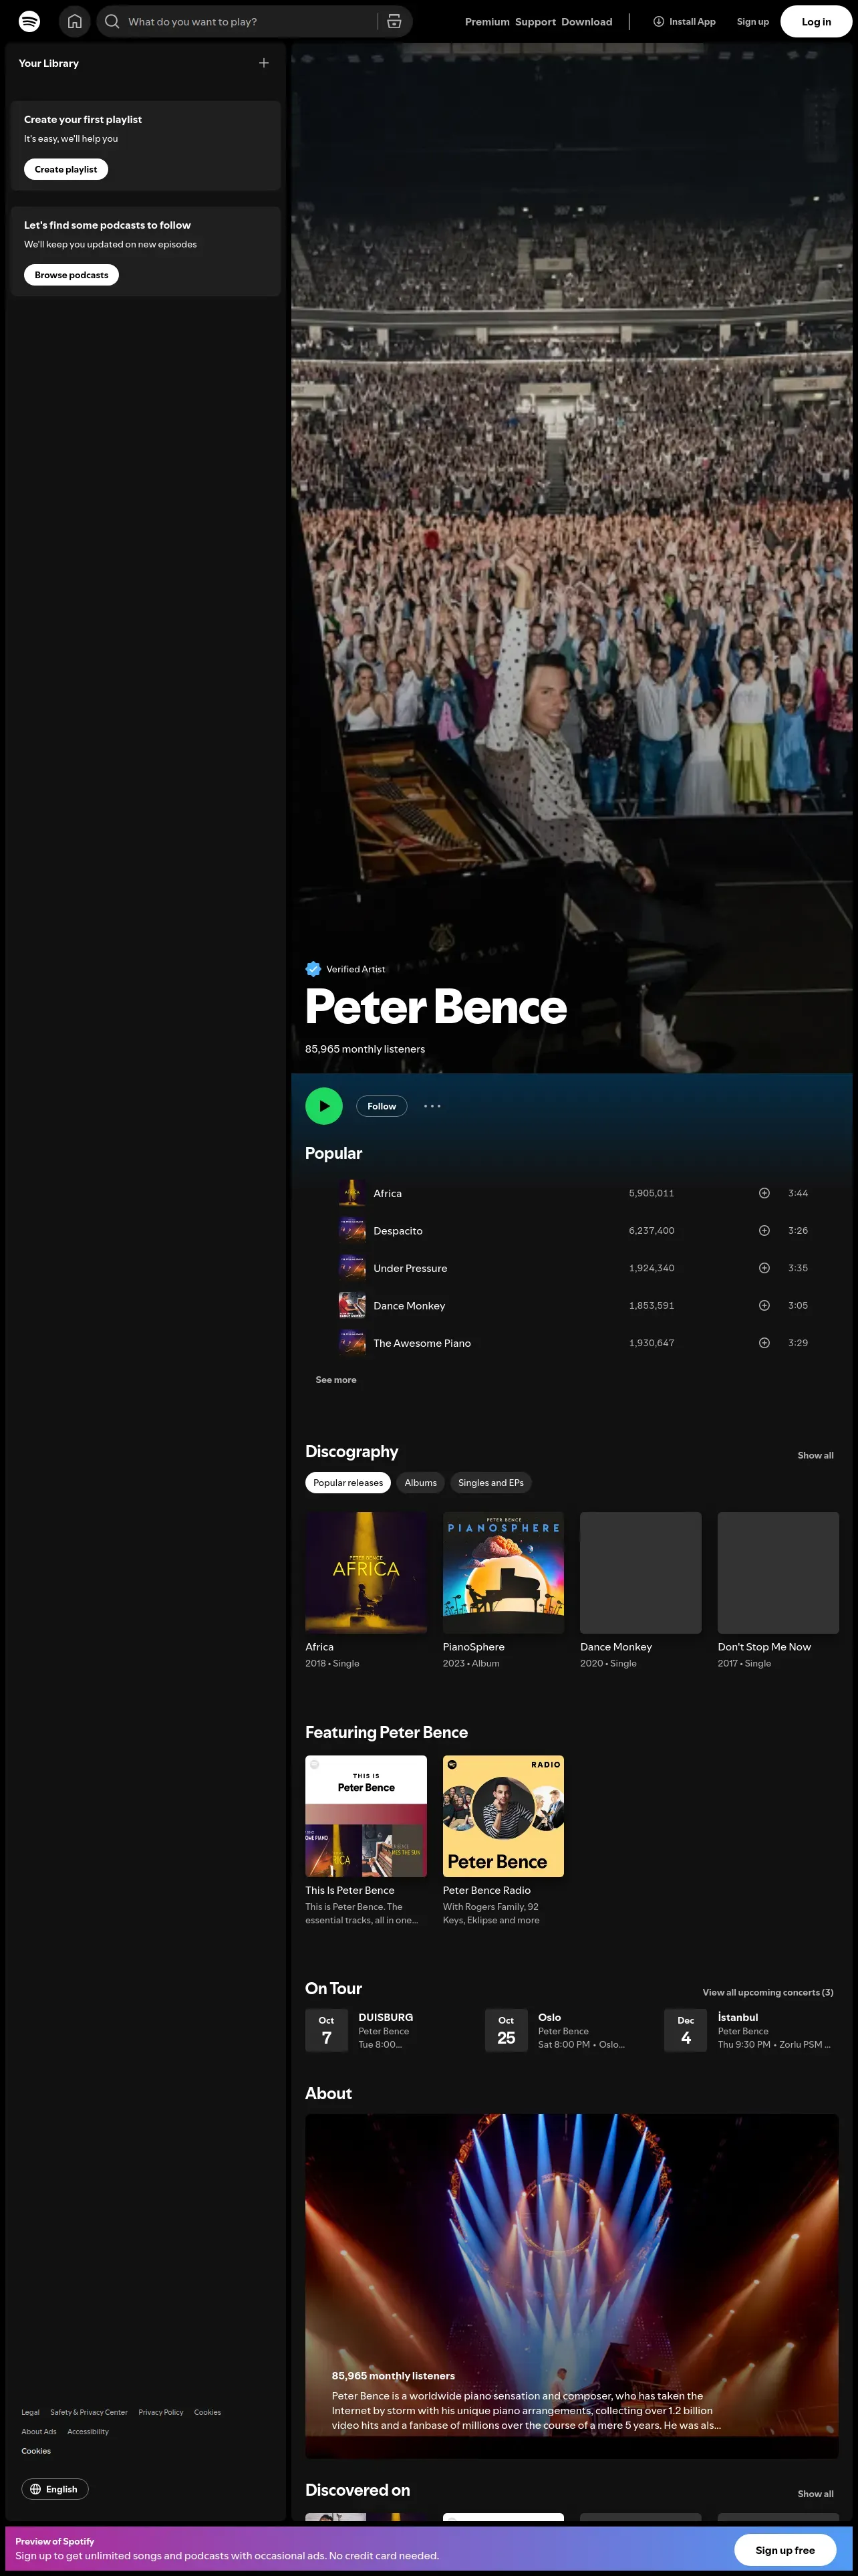This screenshot has width=858, height=2576.
Task: Click Legal footer link
Action: 30,2412
